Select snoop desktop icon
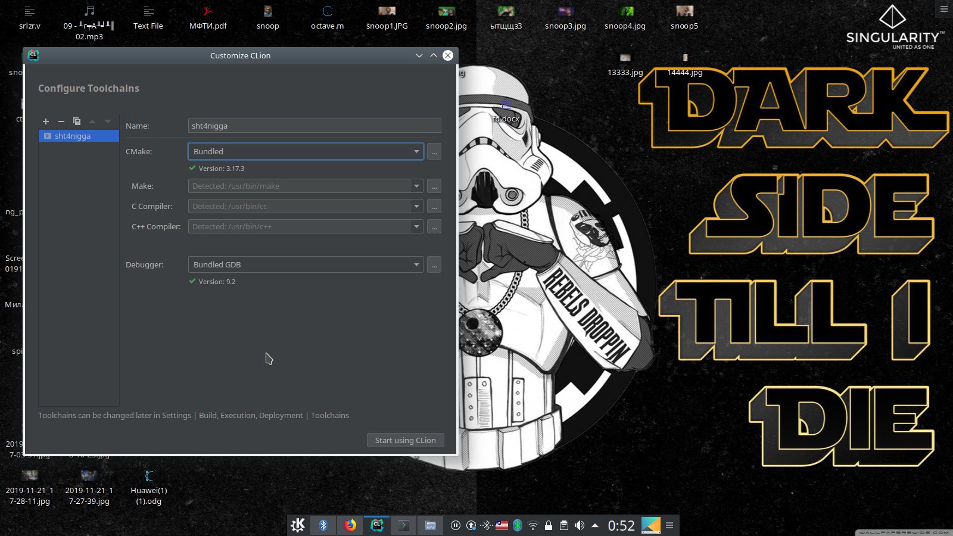Viewport: 953px width, 536px height. tap(268, 18)
